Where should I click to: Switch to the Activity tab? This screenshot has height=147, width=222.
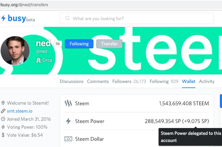207,82
